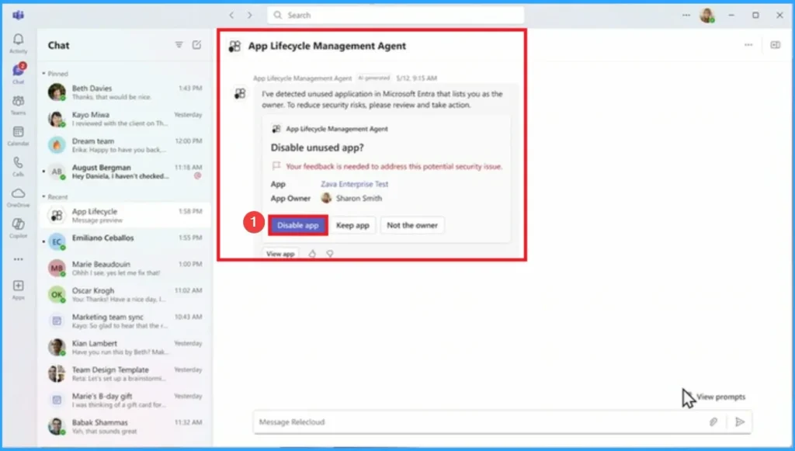Send the typed message
The image size is (795, 451).
tap(738, 422)
